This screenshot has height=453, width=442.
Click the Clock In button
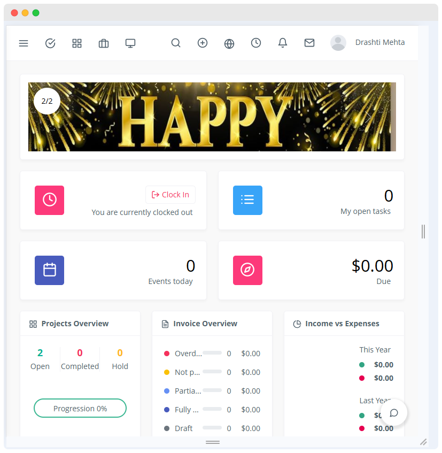170,195
